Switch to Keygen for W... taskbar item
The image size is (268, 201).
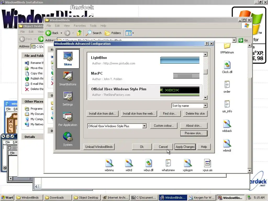pos(202,198)
